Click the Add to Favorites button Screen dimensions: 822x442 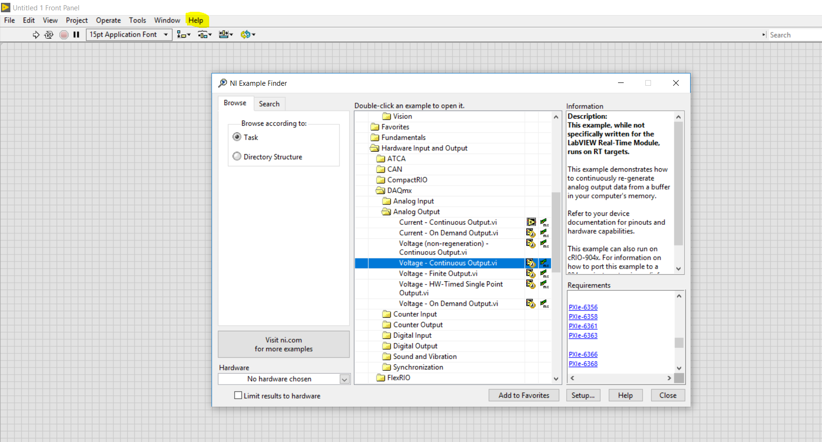(x=524, y=395)
